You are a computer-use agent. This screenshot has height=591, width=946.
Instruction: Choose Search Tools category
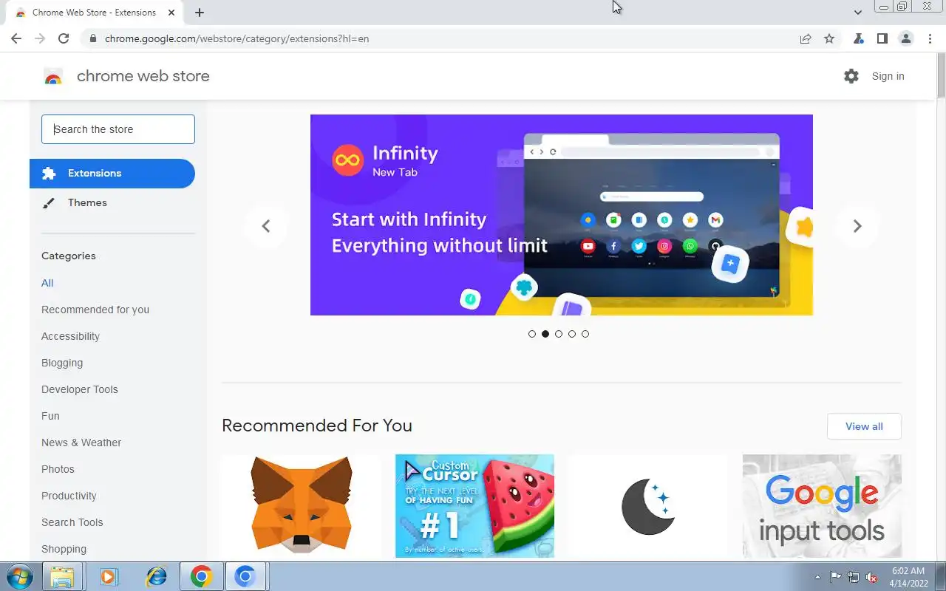pyautogui.click(x=72, y=522)
